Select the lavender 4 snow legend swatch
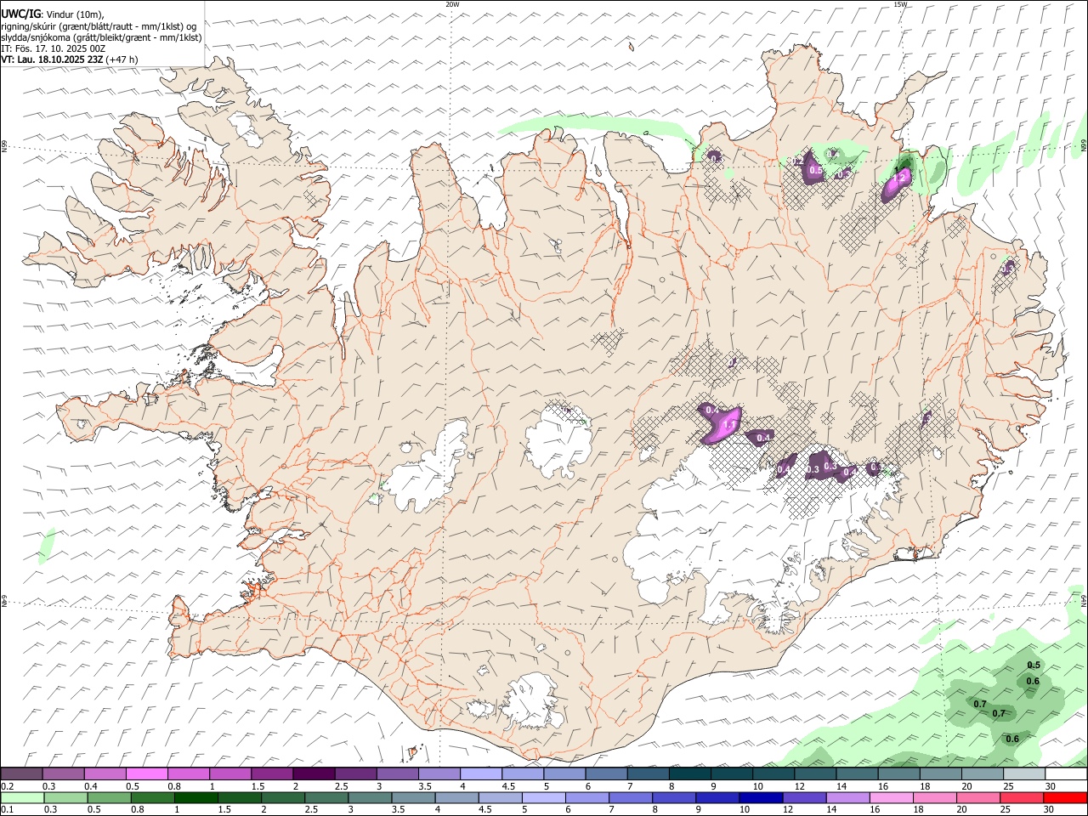Screen dimensions: 1088x816 (x=480, y=773)
